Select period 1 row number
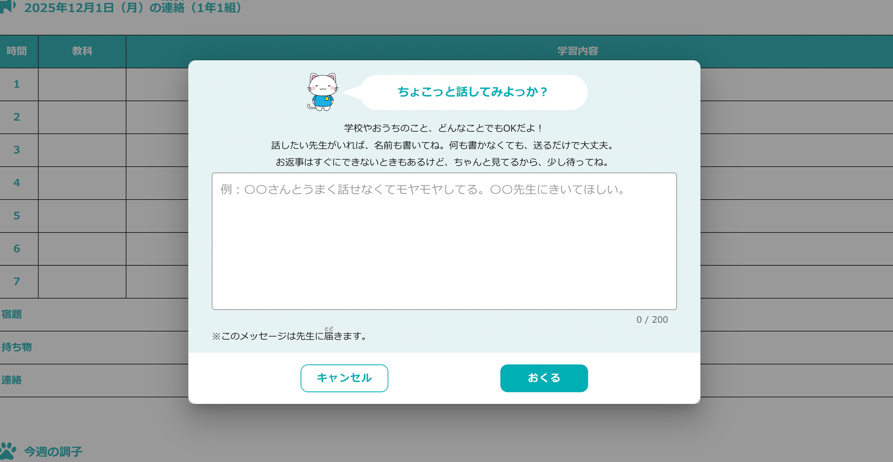Image resolution: width=893 pixels, height=462 pixels. coord(17,84)
